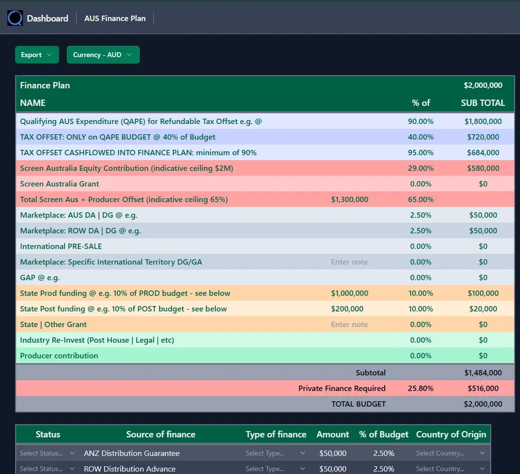Click the State Post funding row name

pos(124,309)
